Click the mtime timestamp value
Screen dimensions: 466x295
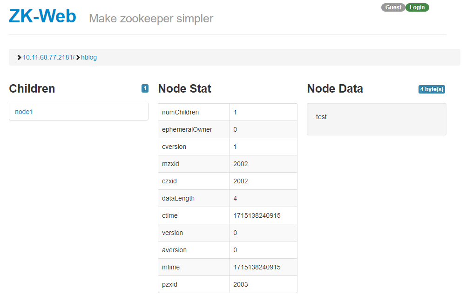[x=257, y=267]
